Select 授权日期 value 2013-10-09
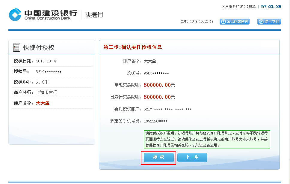 pyautogui.click(x=47, y=61)
